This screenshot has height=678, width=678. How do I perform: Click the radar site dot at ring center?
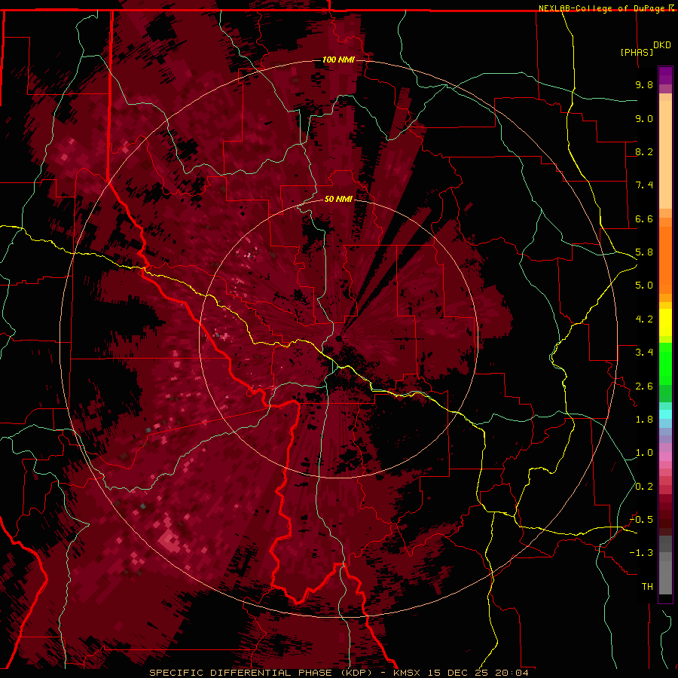(x=338, y=338)
